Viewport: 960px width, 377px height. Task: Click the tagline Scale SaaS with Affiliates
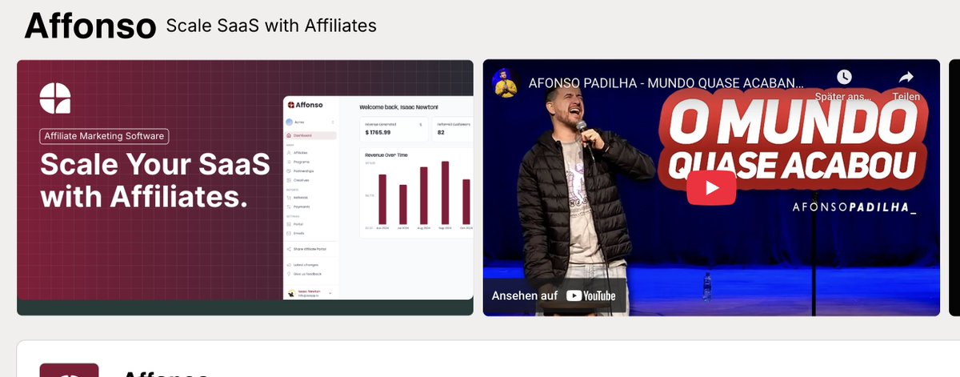point(271,26)
